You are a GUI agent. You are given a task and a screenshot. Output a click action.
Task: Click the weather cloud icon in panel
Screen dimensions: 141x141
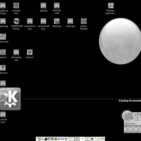pos(98,139)
